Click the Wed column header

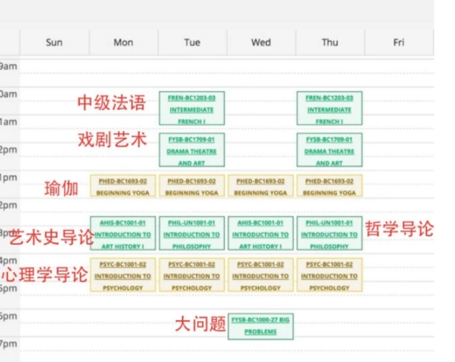click(x=261, y=43)
